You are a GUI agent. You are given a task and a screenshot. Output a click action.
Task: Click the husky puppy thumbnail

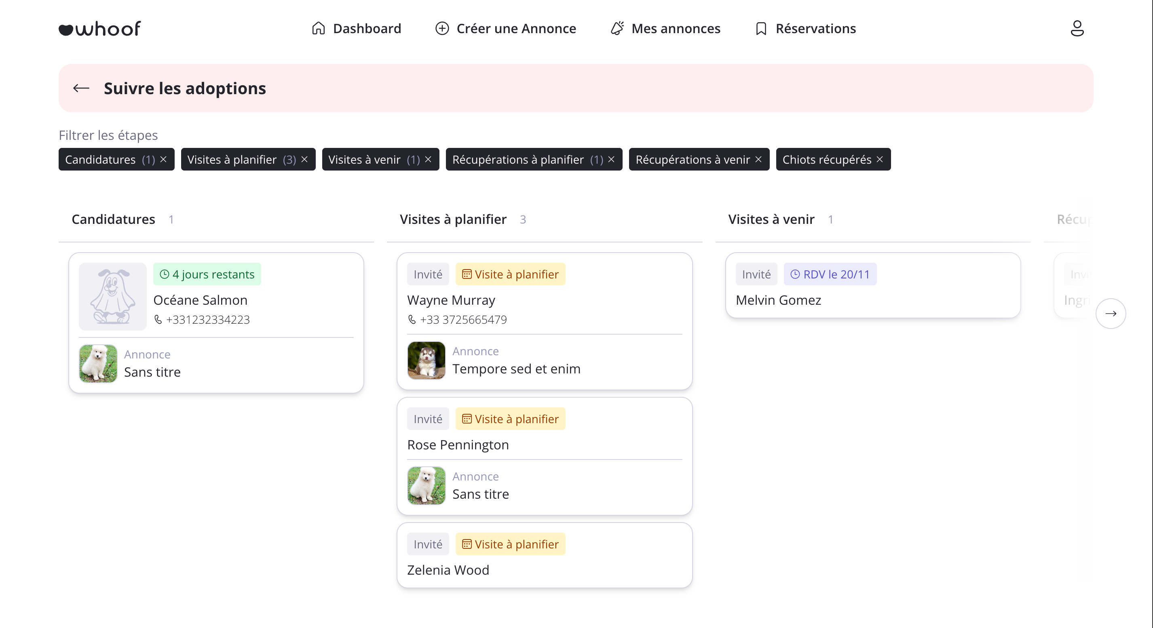[x=426, y=360]
